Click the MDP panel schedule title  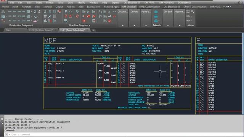(x=50, y=40)
